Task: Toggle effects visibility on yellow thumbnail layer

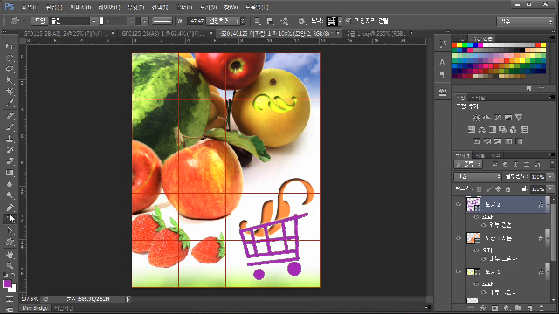Action: coord(476,284)
